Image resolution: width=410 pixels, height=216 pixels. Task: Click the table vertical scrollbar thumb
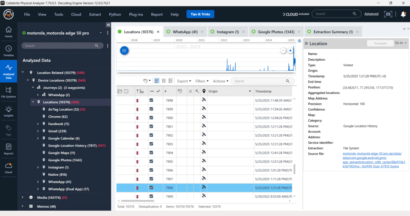(294, 169)
